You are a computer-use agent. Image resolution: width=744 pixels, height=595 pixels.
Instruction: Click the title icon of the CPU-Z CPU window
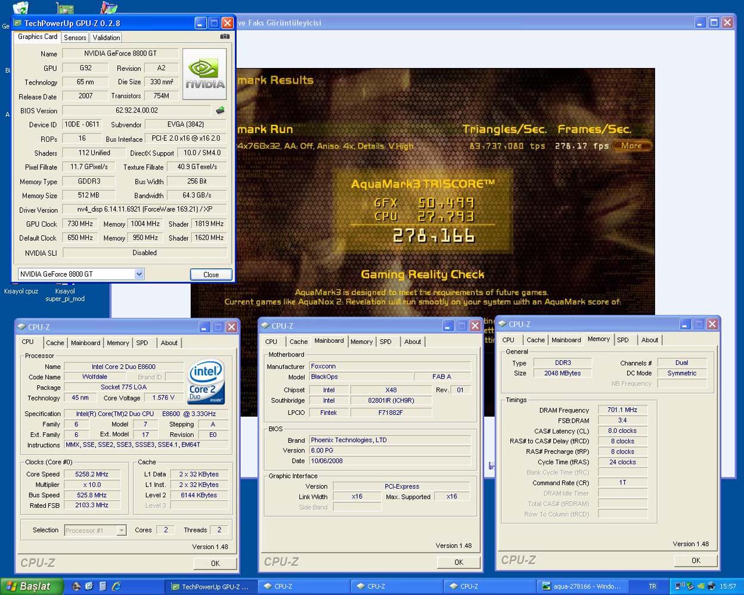coord(22,327)
